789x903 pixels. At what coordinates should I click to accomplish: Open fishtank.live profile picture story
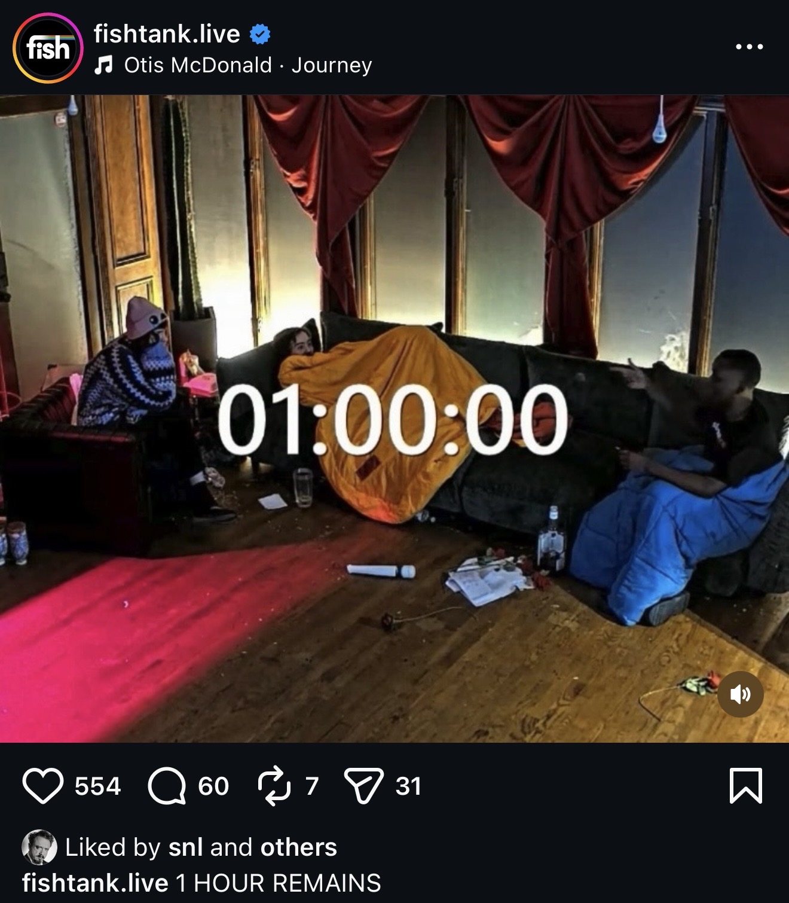tap(48, 48)
